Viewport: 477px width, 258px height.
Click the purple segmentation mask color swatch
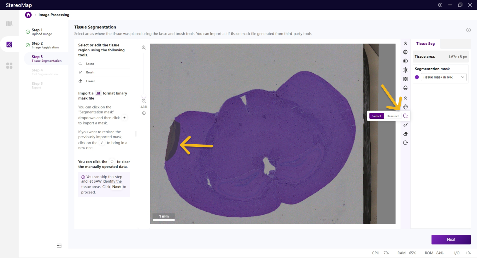coord(417,77)
